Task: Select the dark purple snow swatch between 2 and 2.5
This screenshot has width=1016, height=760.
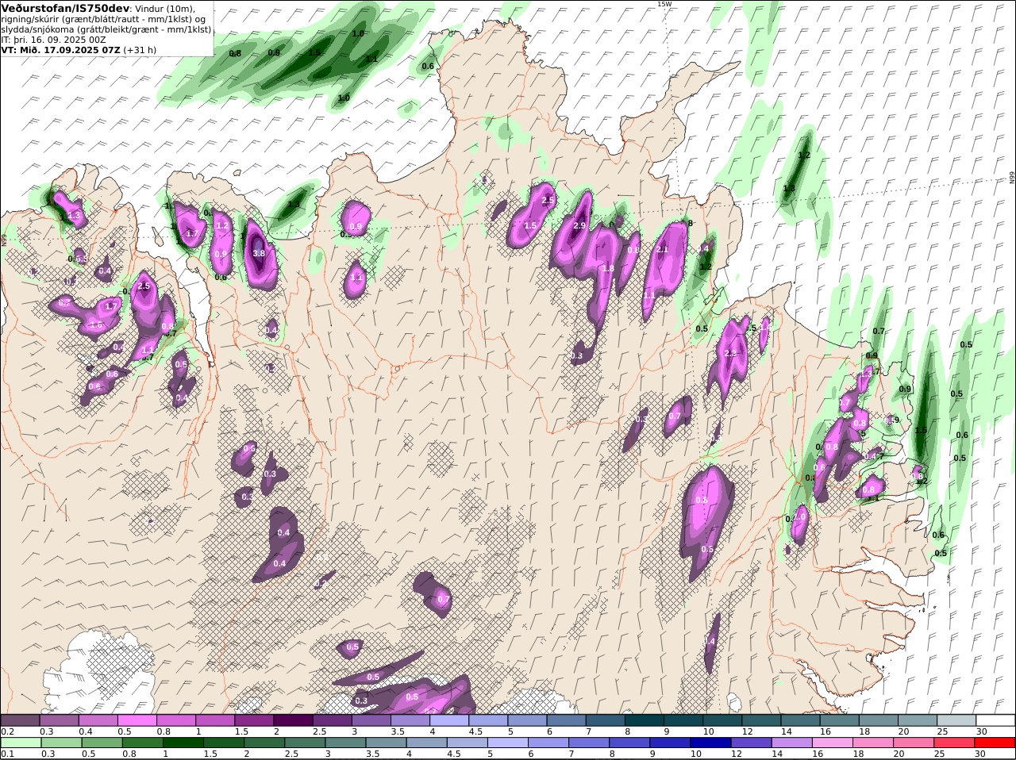Action: tap(293, 720)
